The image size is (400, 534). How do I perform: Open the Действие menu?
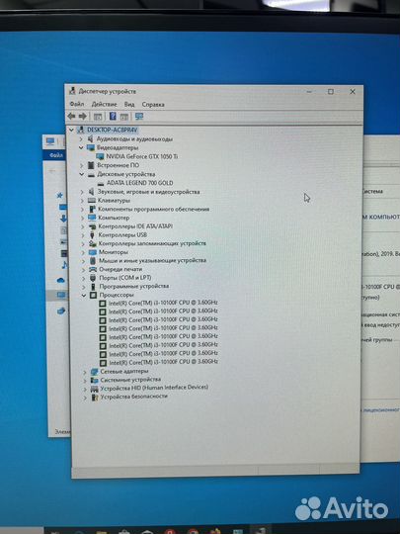coord(104,104)
